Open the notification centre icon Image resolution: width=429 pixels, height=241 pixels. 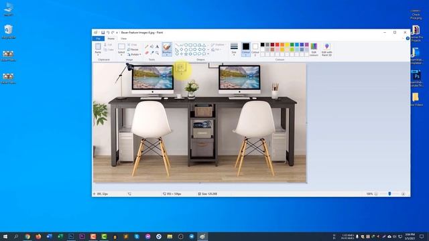click(422, 236)
